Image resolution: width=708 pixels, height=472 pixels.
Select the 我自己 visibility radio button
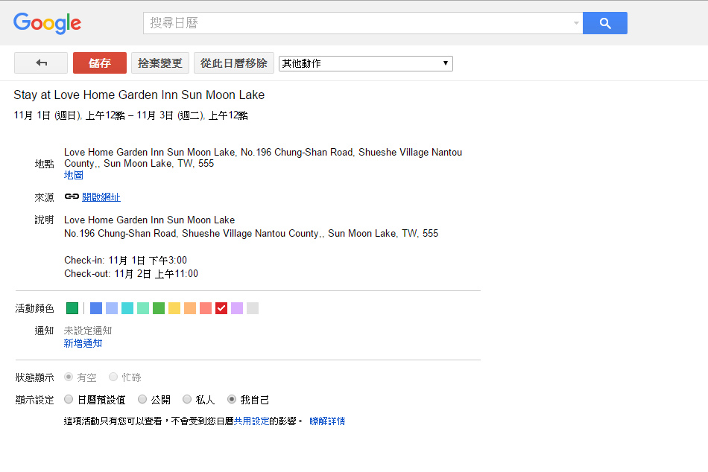click(232, 399)
